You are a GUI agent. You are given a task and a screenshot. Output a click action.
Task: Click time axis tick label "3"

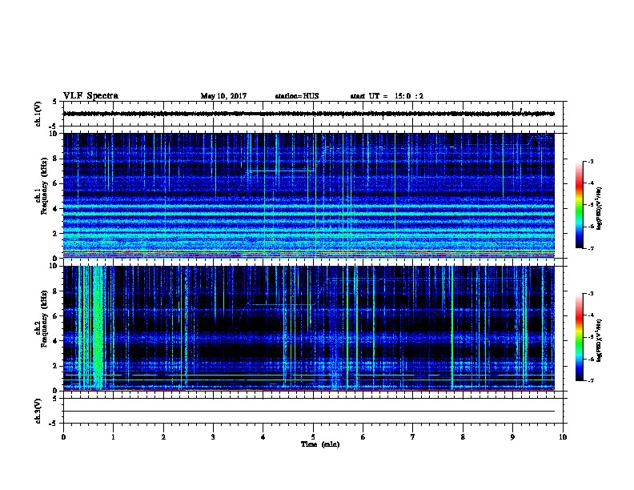point(213,437)
